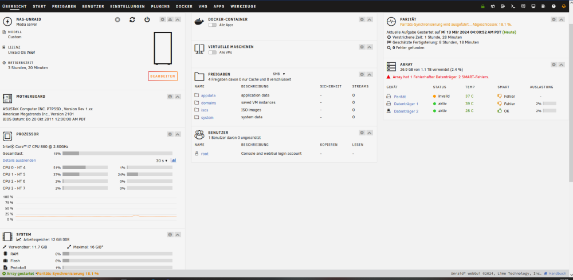Click Parität SMART thumbs-down icon

(x=500, y=96)
